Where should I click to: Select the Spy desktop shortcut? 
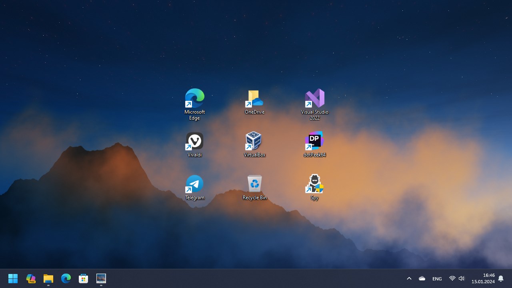coord(315,188)
